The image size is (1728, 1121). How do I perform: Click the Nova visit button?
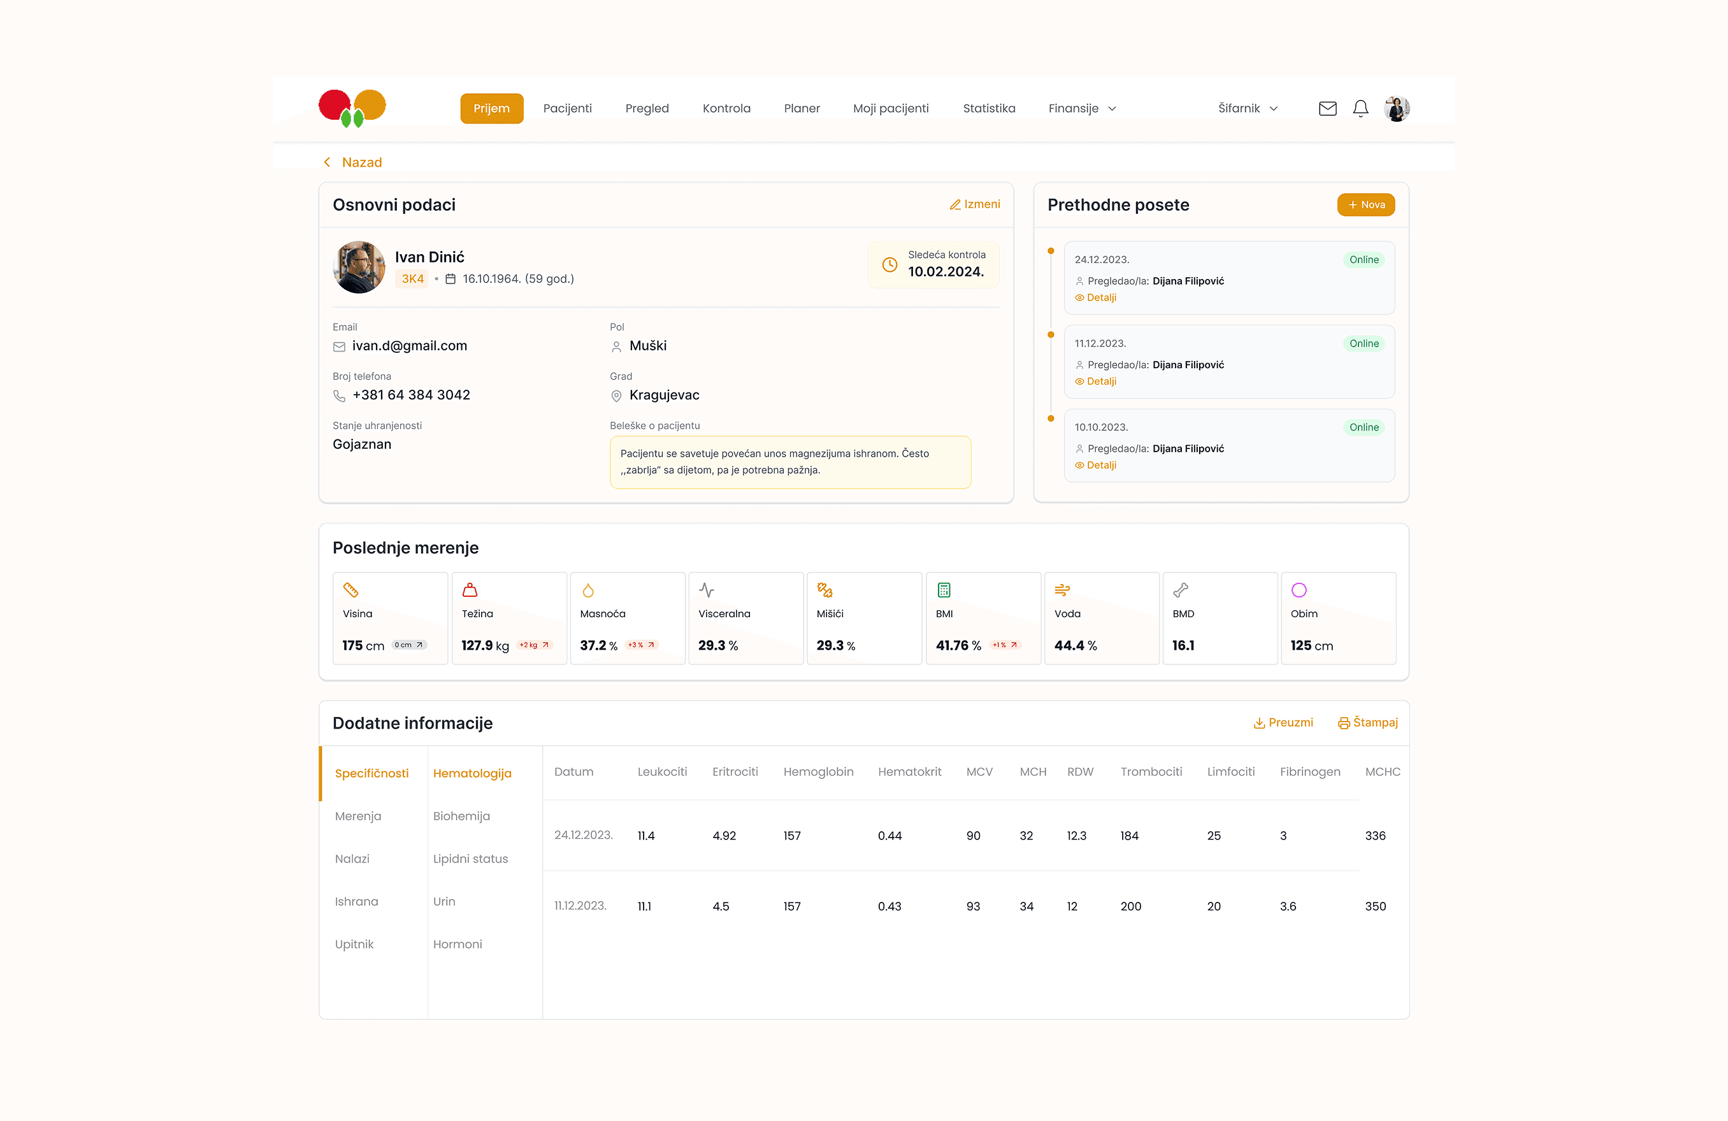pos(1365,204)
